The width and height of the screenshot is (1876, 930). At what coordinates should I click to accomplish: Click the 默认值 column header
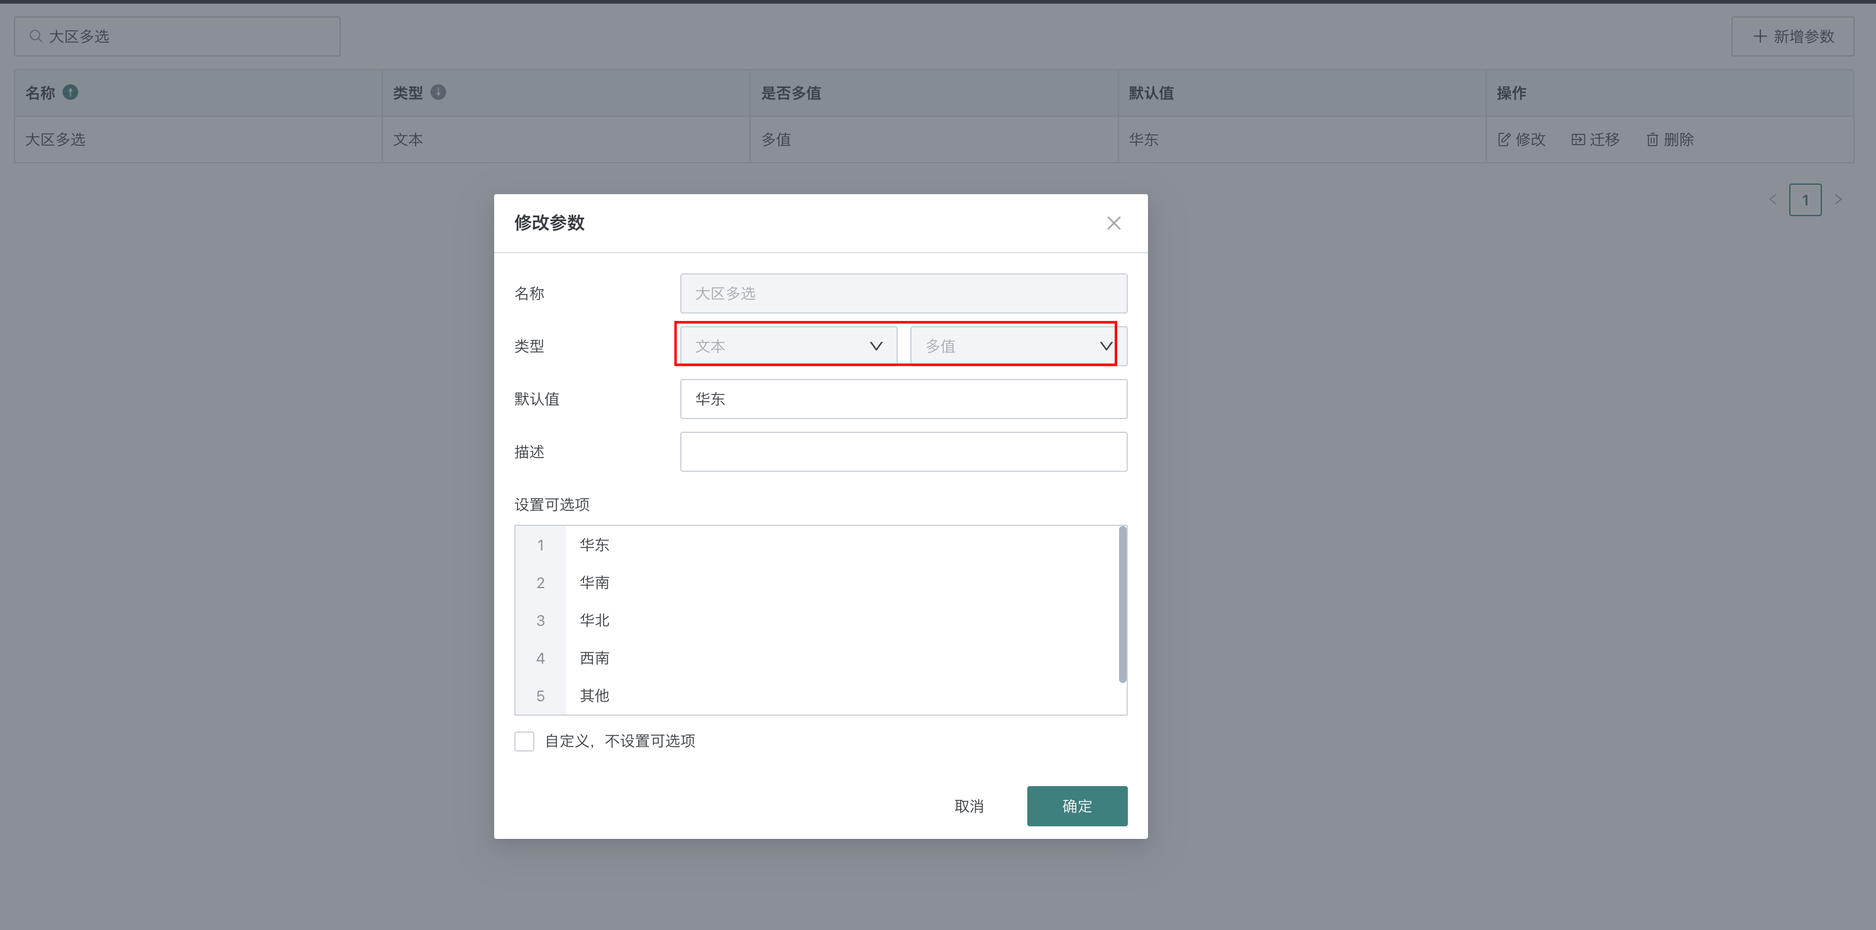click(1301, 92)
